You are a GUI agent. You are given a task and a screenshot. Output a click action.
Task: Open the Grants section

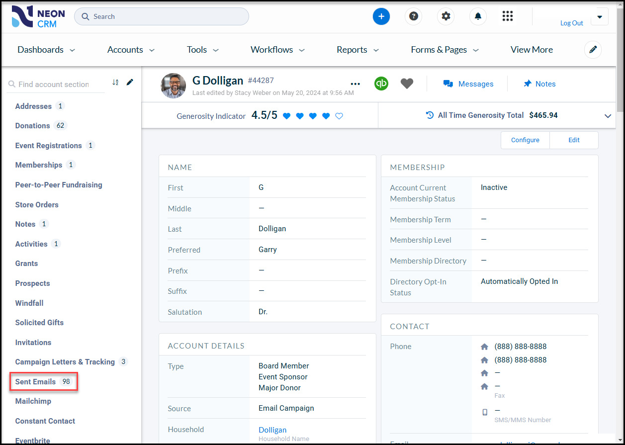tap(26, 264)
